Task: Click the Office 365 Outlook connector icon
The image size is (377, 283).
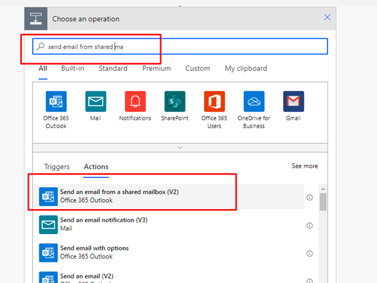Action: [x=56, y=101]
